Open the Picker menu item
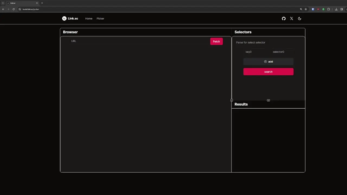This screenshot has width=347, height=195. click(x=100, y=18)
